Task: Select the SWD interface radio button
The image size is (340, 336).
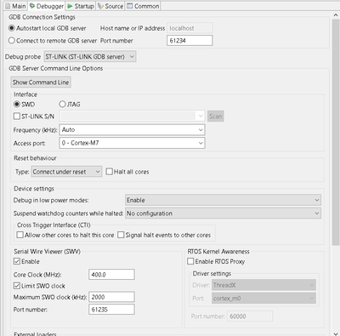Action: click(17, 104)
